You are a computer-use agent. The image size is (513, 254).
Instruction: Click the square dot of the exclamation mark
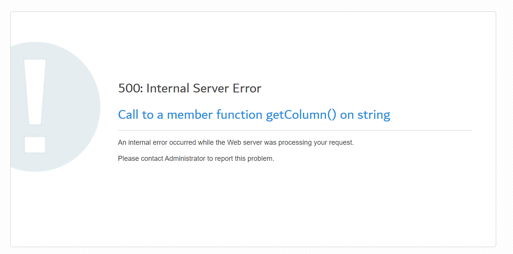35,144
